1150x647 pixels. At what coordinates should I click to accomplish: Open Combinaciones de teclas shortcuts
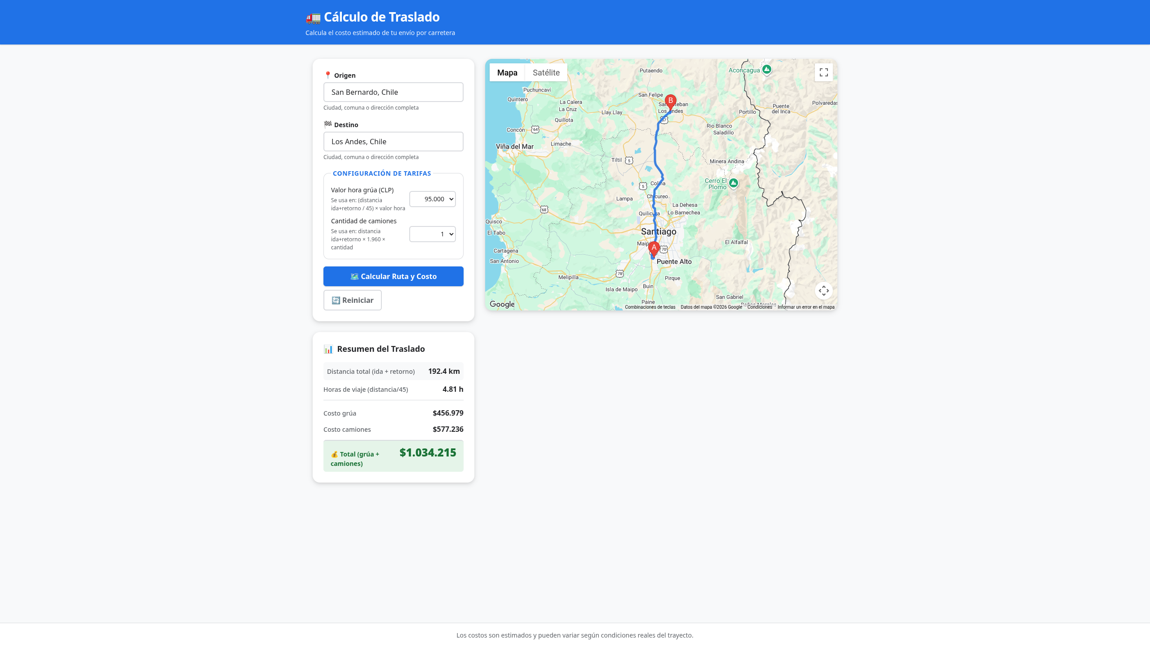[650, 307]
